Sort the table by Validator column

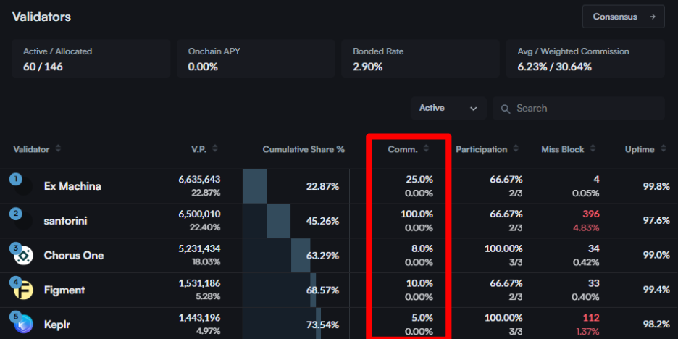37,149
